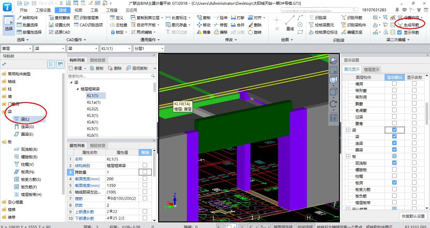Open the 查找替换 tool
Screen dimensions: 430x228
click(x=60, y=18)
